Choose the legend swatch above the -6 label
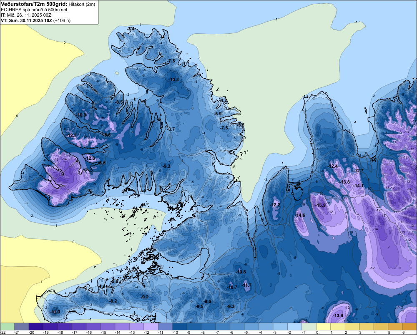The image size is (417, 335). pyautogui.click(x=237, y=327)
